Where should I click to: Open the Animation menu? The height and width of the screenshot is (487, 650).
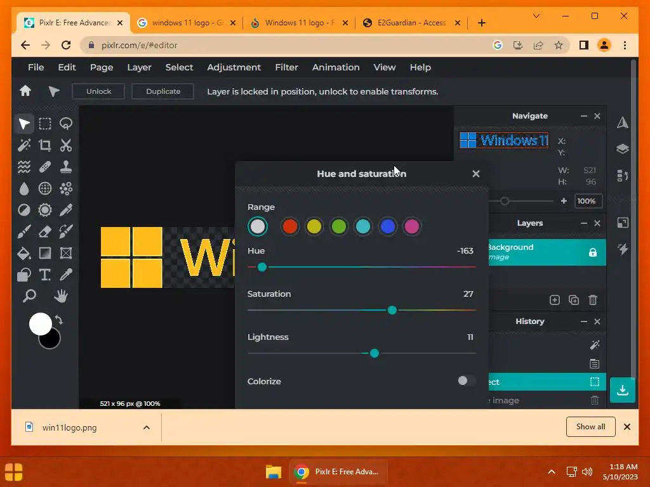(x=336, y=67)
